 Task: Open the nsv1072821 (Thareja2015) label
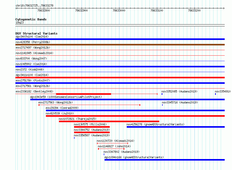[x=77, y=119]
